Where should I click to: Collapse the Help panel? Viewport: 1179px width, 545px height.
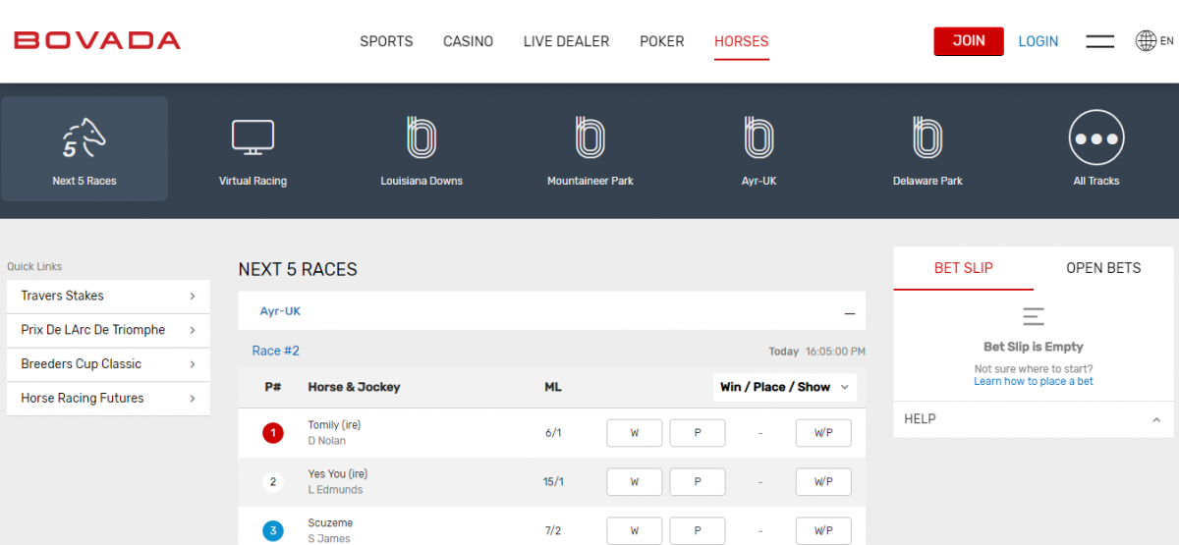coord(1156,419)
